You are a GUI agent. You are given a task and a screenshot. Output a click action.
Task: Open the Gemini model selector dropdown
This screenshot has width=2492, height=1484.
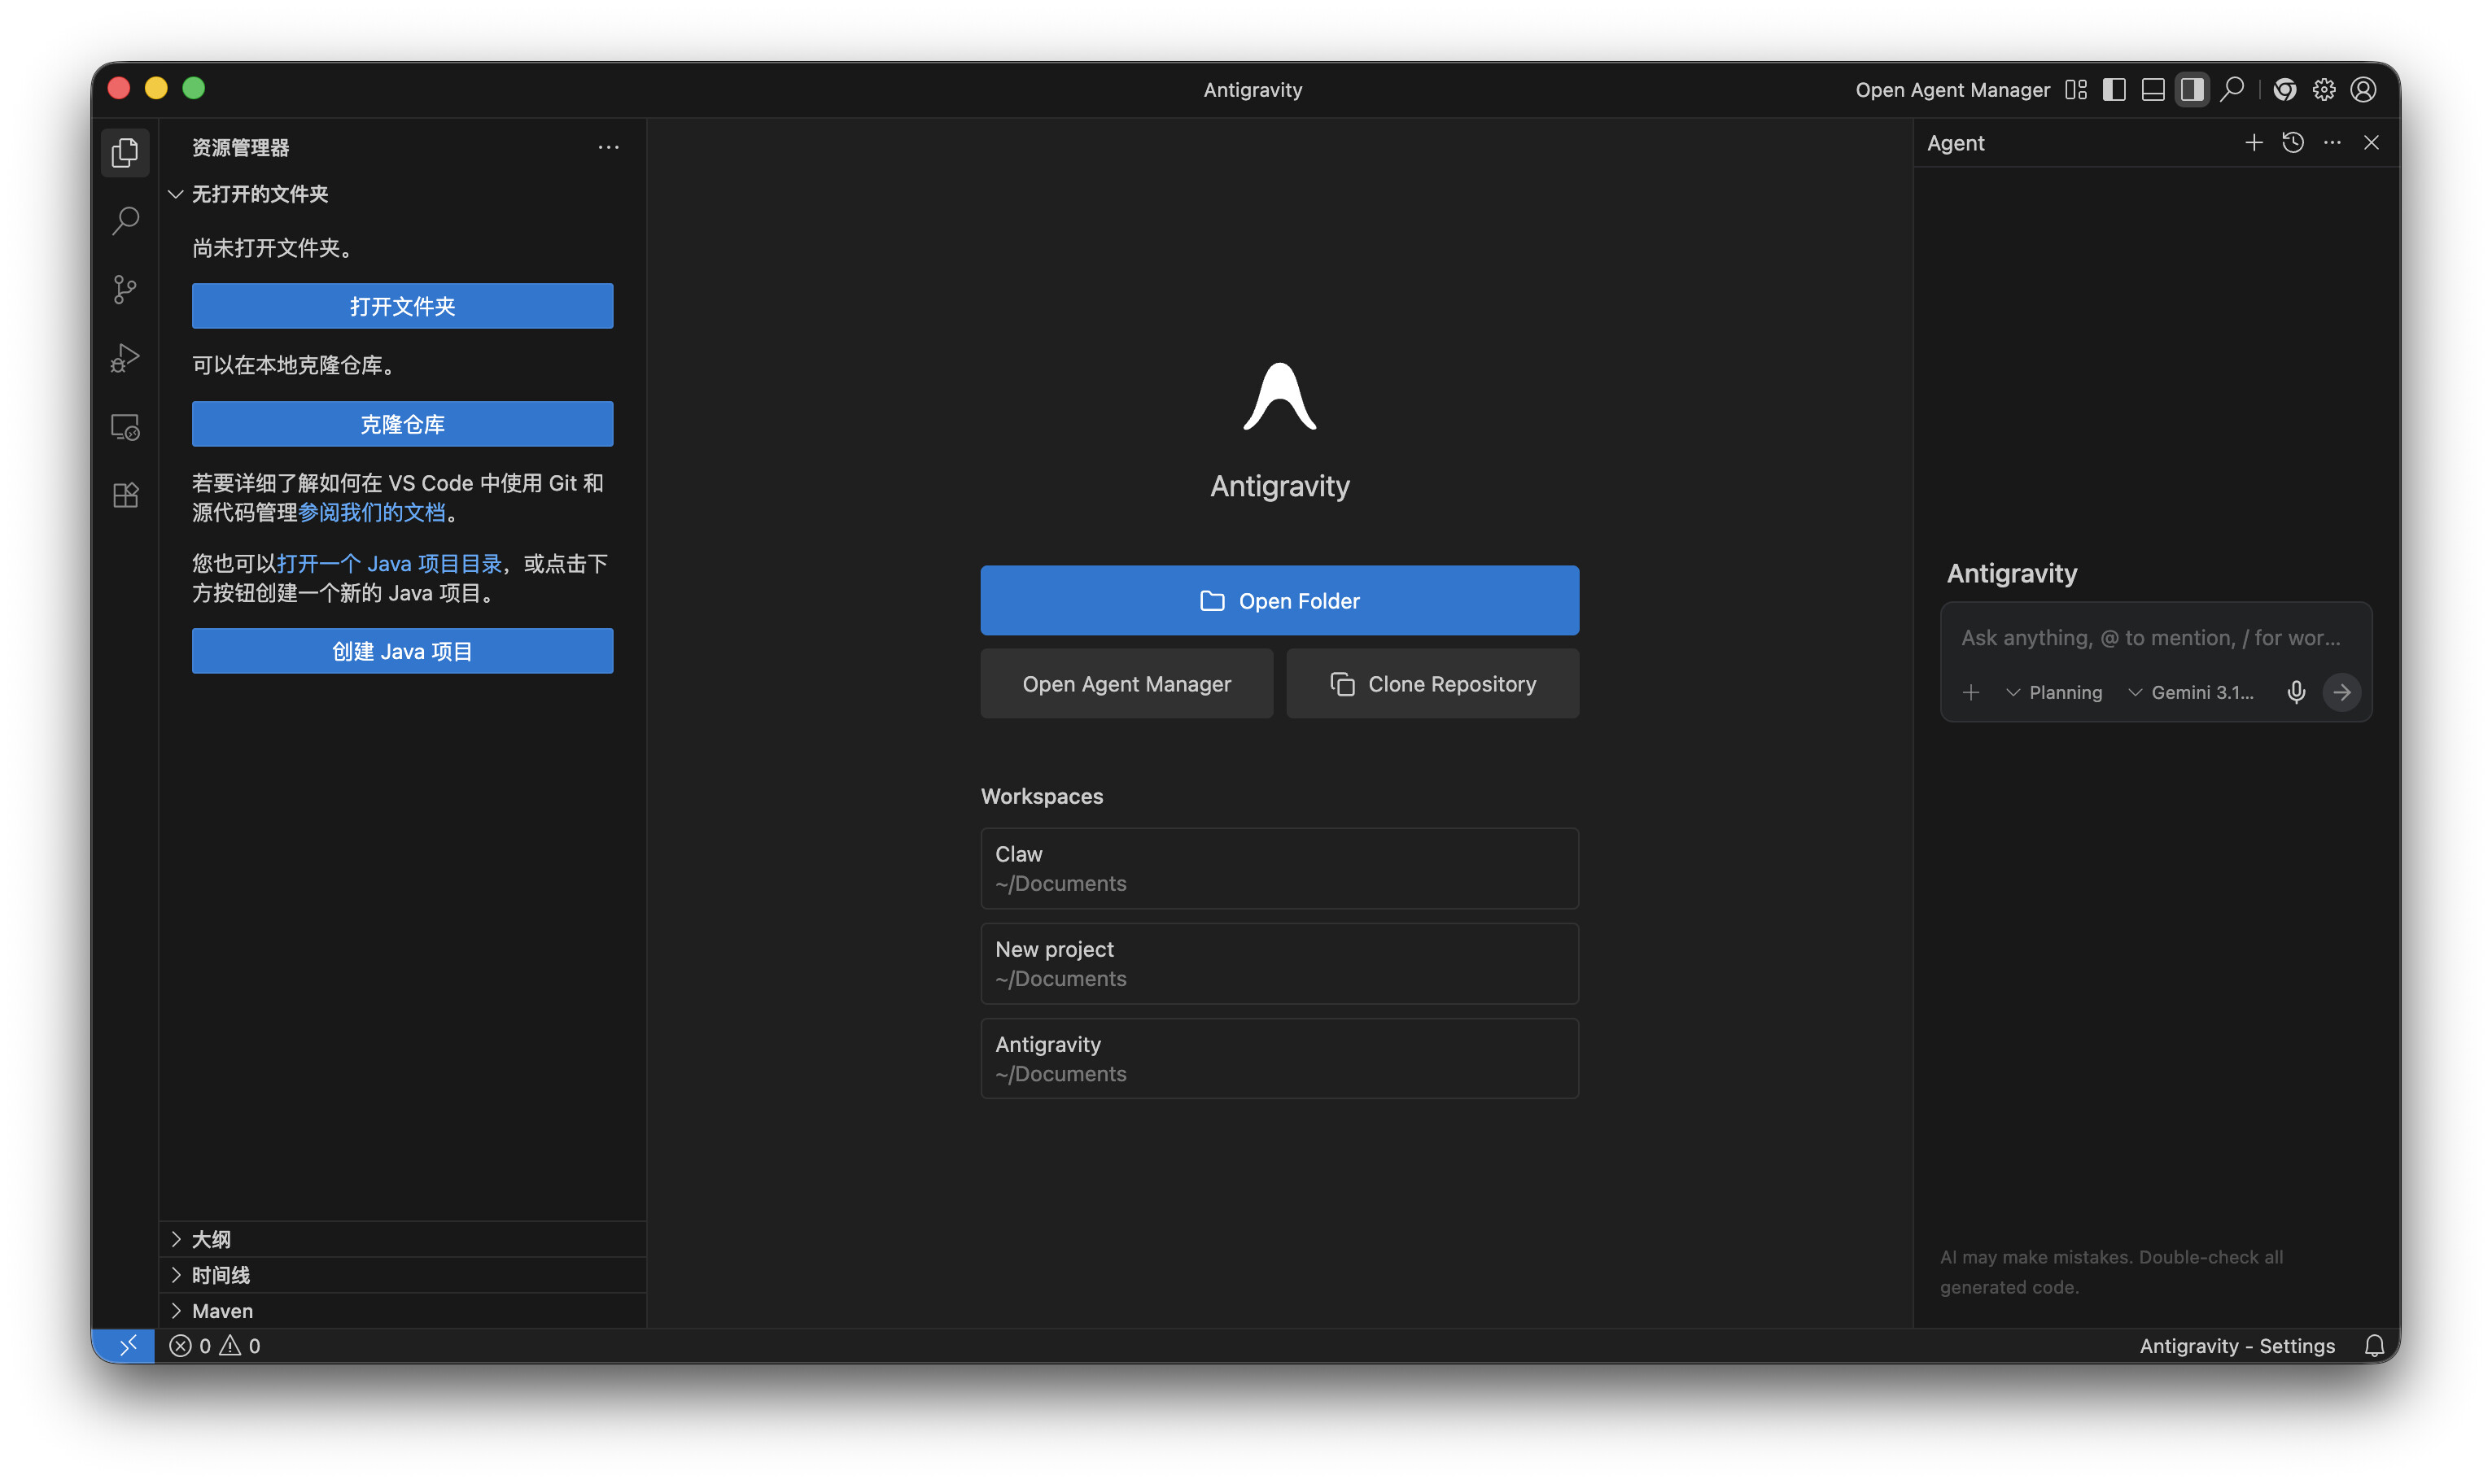(x=2191, y=692)
